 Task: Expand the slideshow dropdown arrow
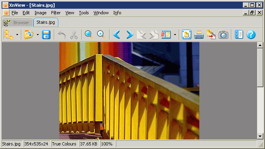pos(175,35)
